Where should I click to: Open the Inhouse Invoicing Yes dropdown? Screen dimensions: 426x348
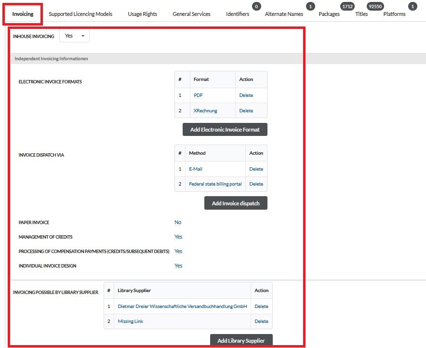tap(74, 36)
